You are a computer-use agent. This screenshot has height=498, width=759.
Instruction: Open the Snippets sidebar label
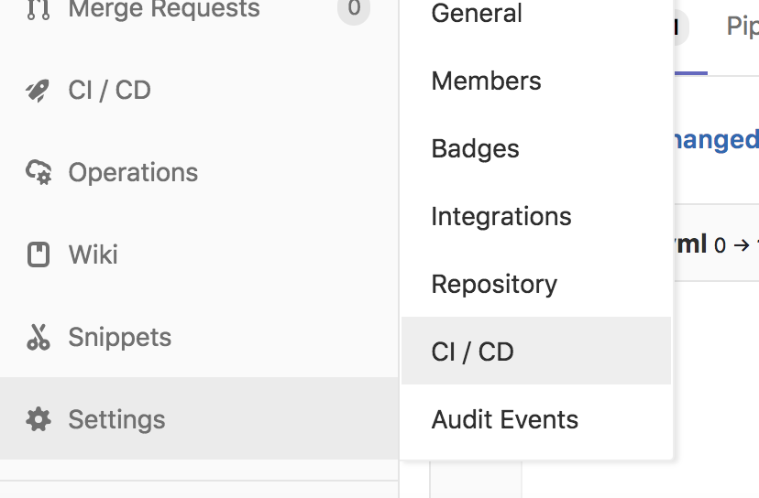pyautogui.click(x=119, y=337)
